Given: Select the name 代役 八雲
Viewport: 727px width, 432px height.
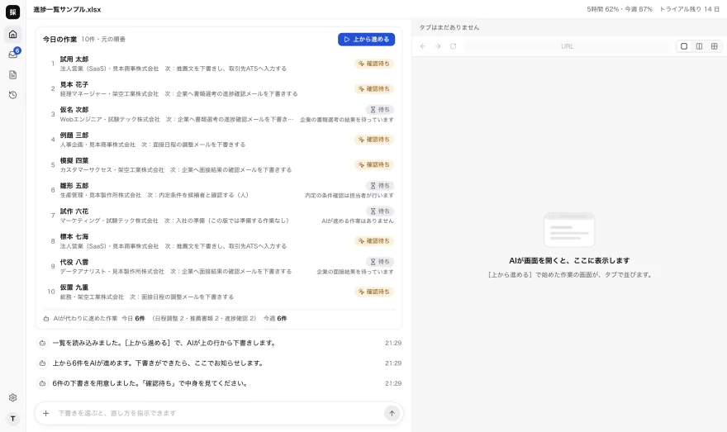Looking at the screenshot, I should click(74, 263).
